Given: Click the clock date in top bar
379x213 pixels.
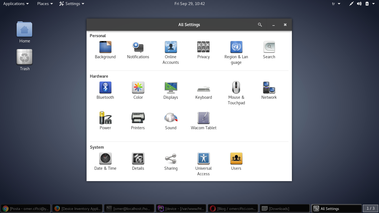Looking at the screenshot, I should point(189,4).
